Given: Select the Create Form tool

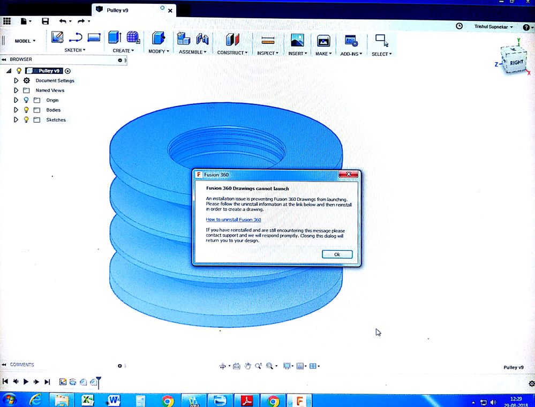Looking at the screenshot, I should [133, 37].
